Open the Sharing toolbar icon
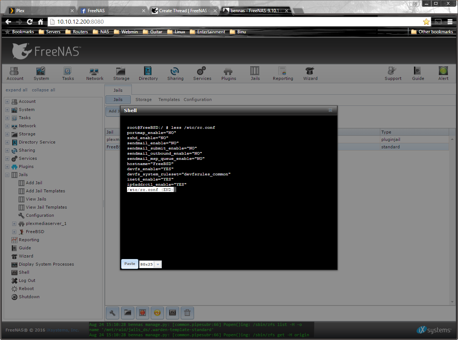458x340 pixels. (175, 73)
